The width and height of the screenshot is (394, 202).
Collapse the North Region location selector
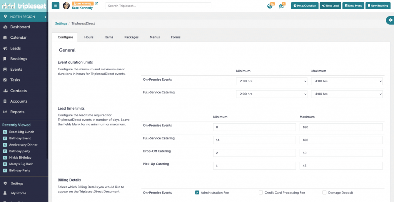(45, 17)
